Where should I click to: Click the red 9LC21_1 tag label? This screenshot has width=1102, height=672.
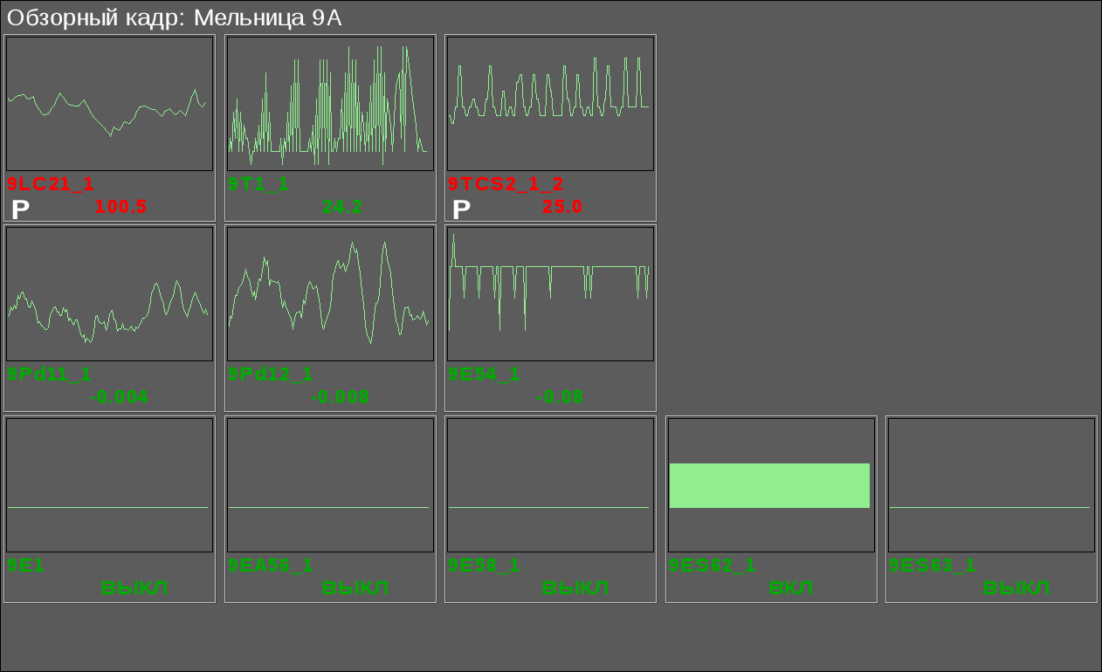51,184
